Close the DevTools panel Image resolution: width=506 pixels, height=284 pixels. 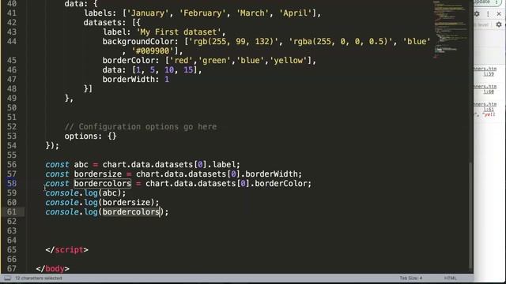(x=499, y=14)
